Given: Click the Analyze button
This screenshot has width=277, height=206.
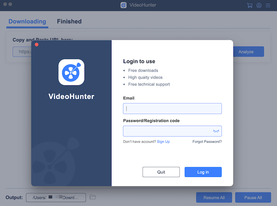Looking at the screenshot, I should [249, 52].
